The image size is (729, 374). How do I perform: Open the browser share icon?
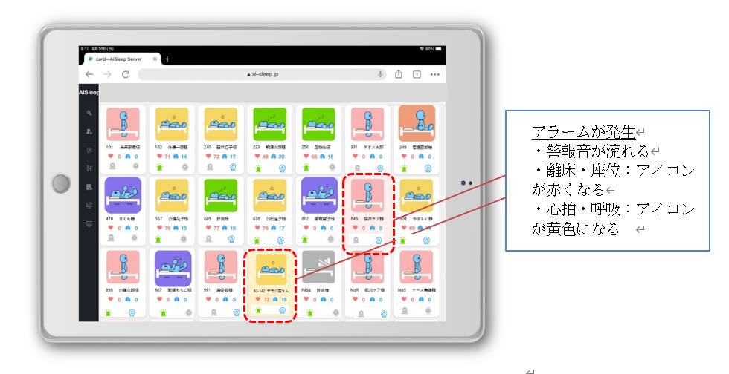tap(399, 74)
